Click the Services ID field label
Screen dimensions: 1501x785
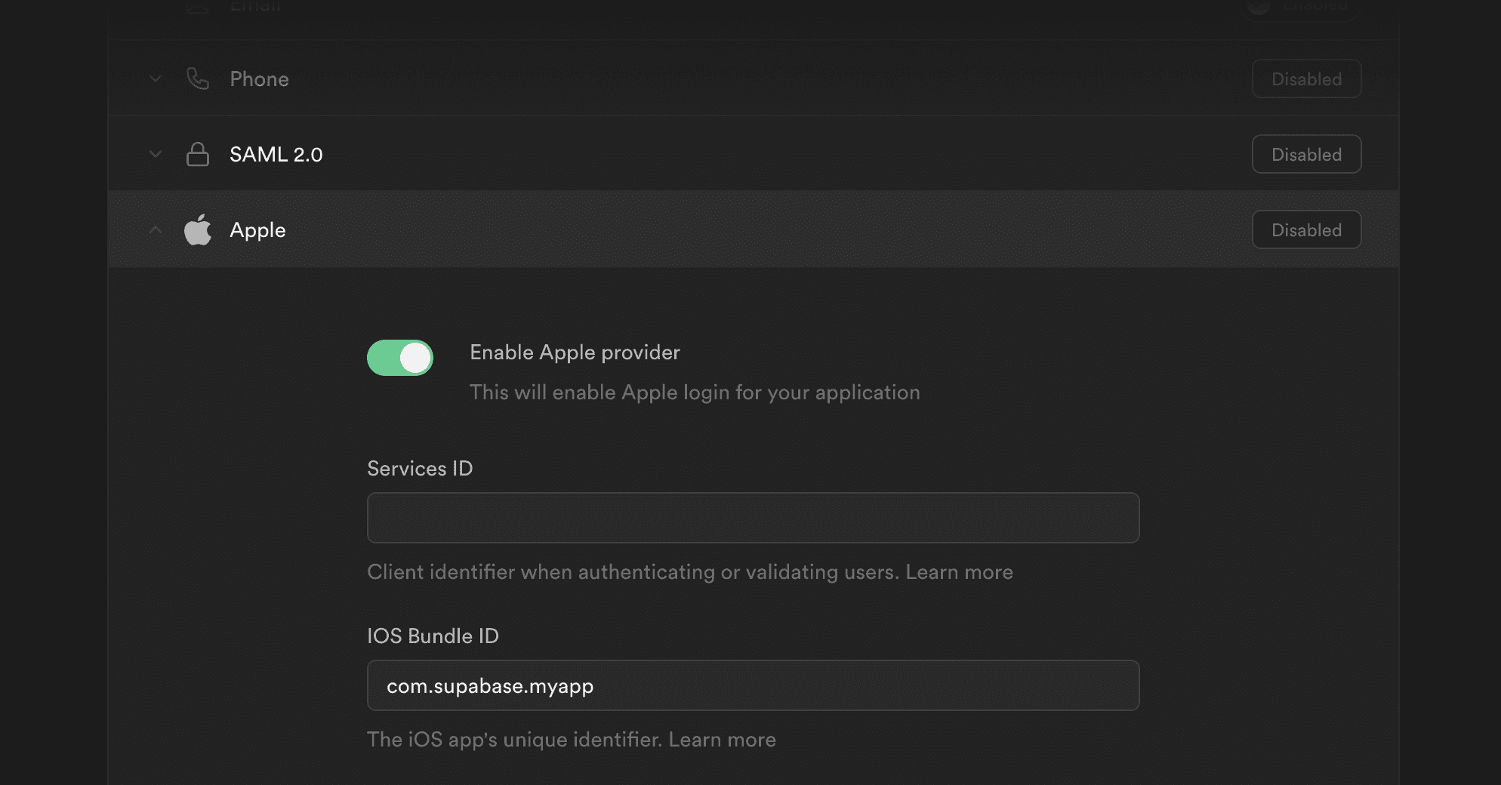click(420, 469)
